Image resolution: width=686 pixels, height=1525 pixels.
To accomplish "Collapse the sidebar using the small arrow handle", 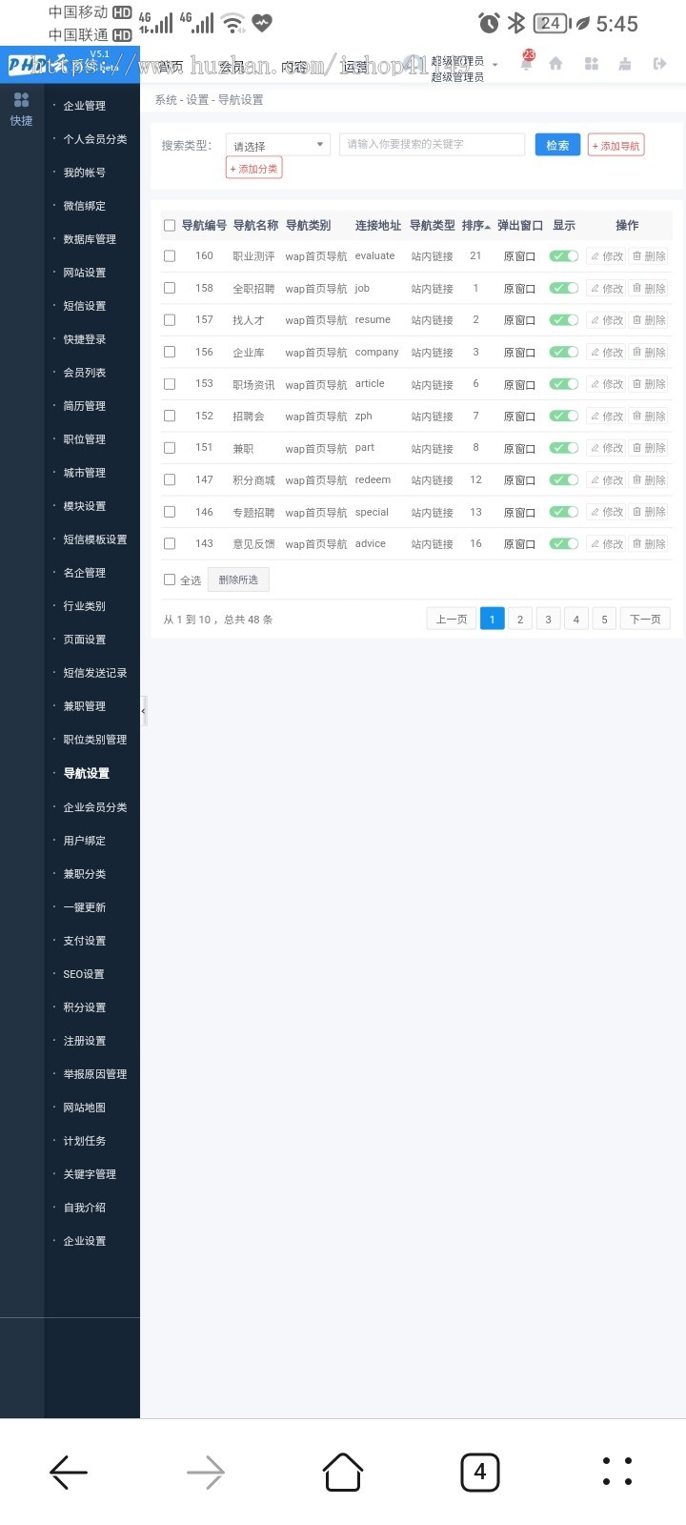I will coord(144,711).
